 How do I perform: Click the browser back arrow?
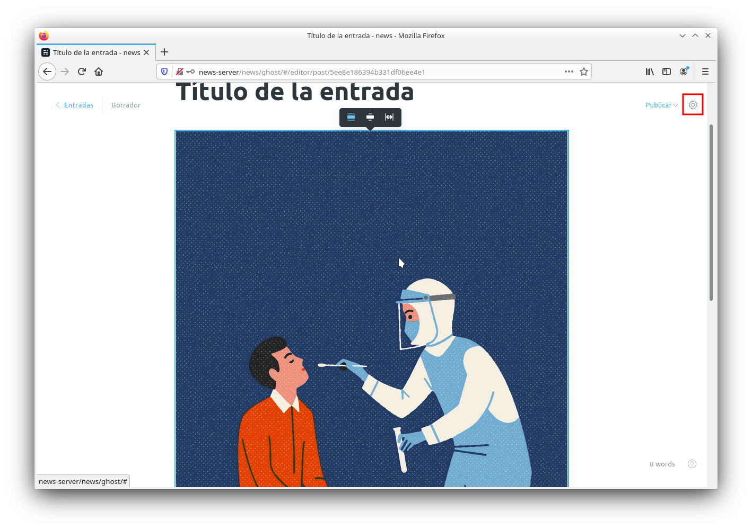point(47,71)
